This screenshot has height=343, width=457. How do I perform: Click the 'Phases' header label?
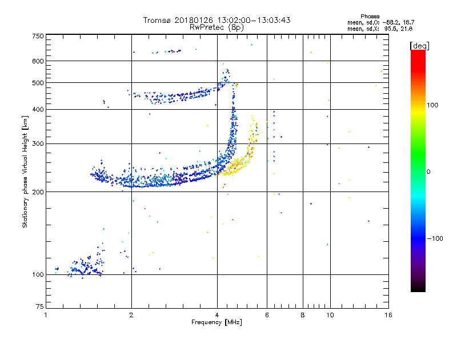(x=370, y=17)
